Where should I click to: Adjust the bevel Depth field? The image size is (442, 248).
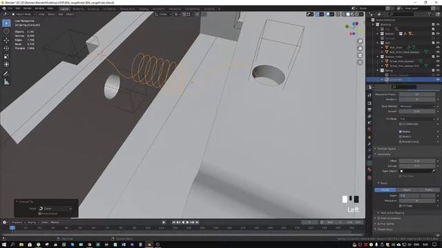pyautogui.click(x=417, y=196)
